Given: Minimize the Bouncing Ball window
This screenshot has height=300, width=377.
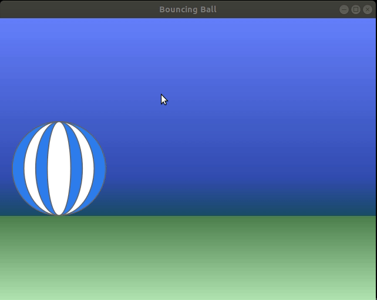Looking at the screenshot, I should (x=344, y=9).
